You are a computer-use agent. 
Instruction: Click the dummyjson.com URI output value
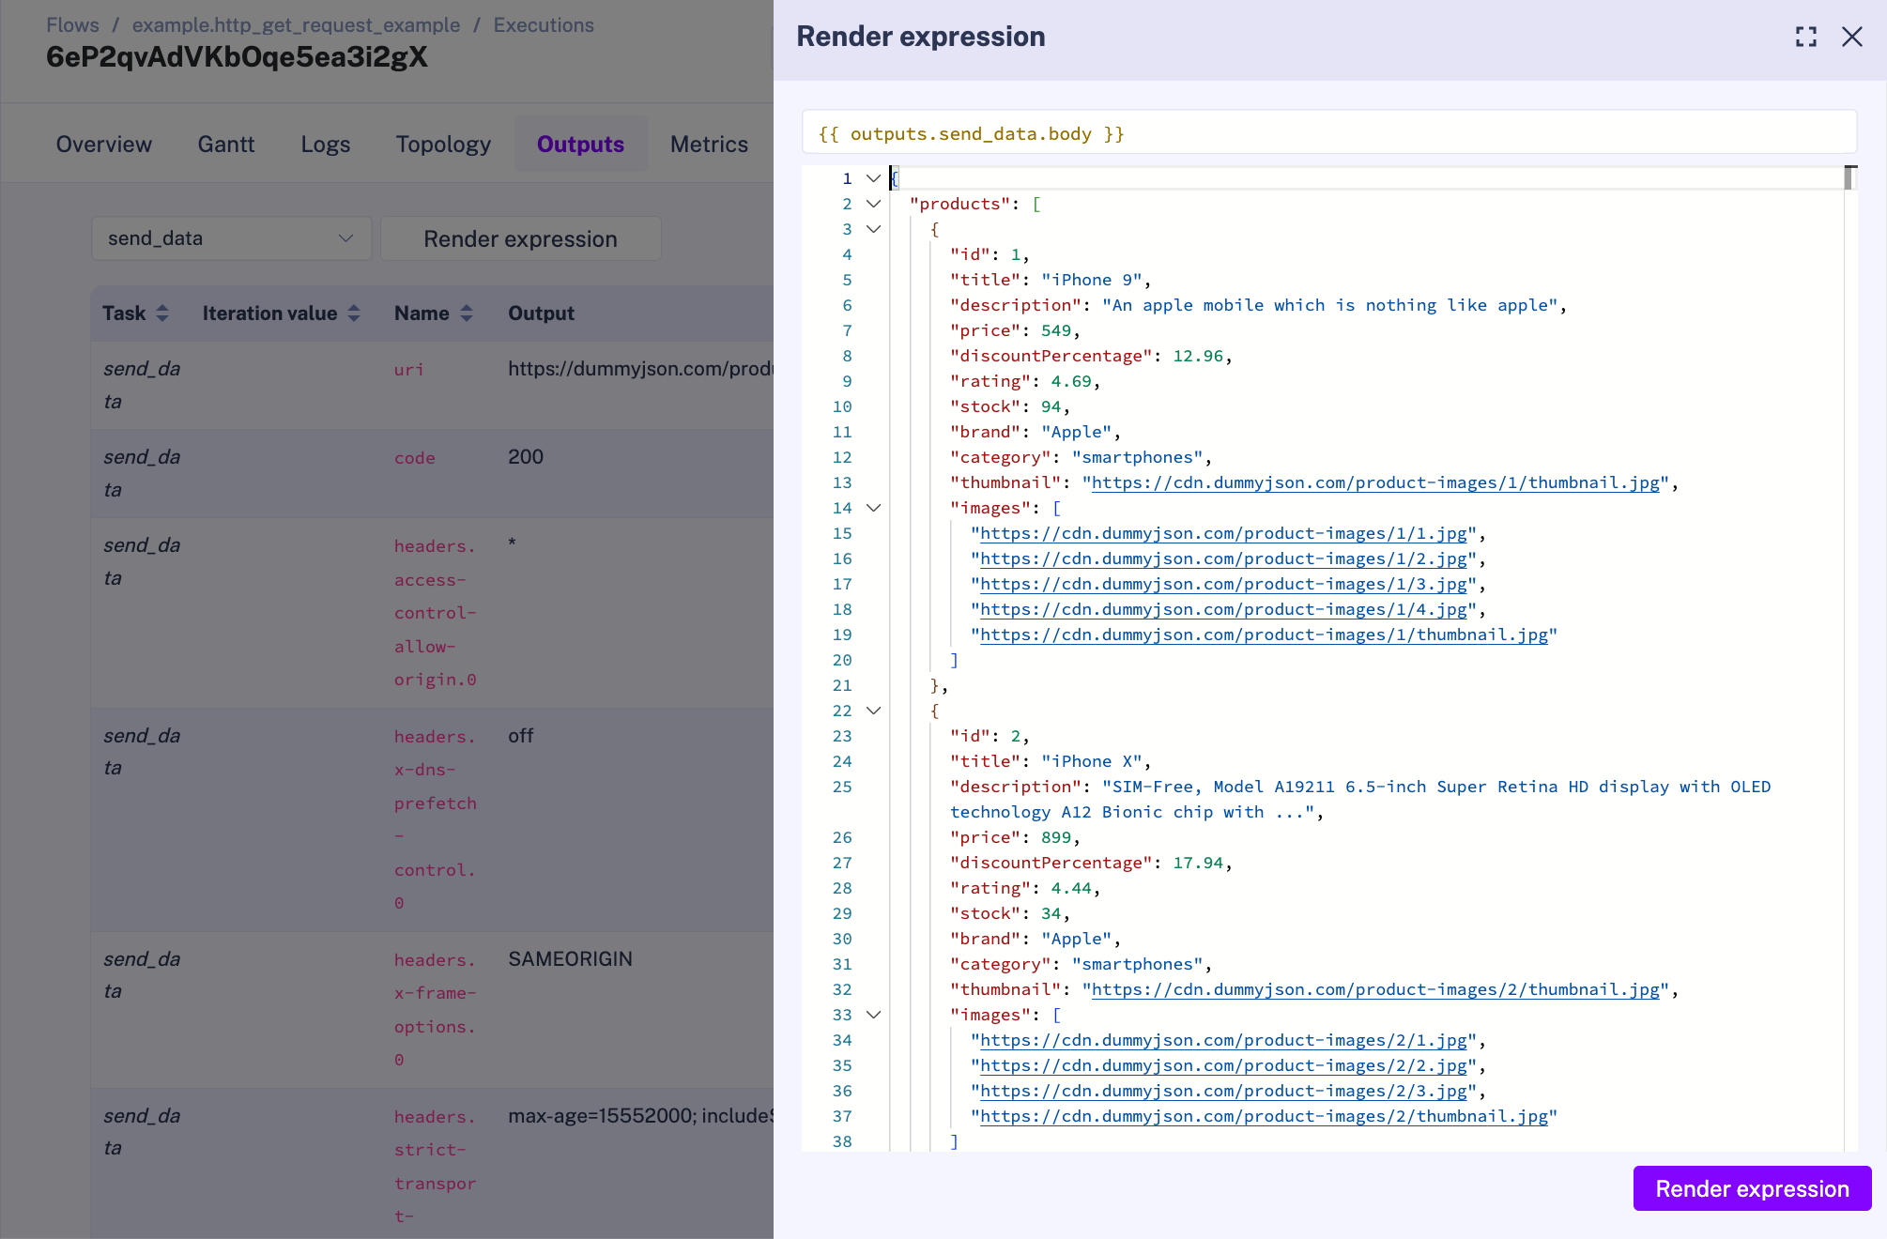point(640,369)
